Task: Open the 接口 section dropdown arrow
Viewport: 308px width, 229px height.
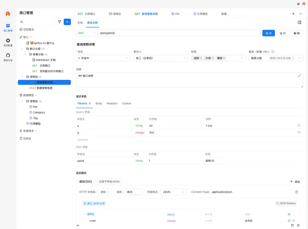Action: coord(31,37)
